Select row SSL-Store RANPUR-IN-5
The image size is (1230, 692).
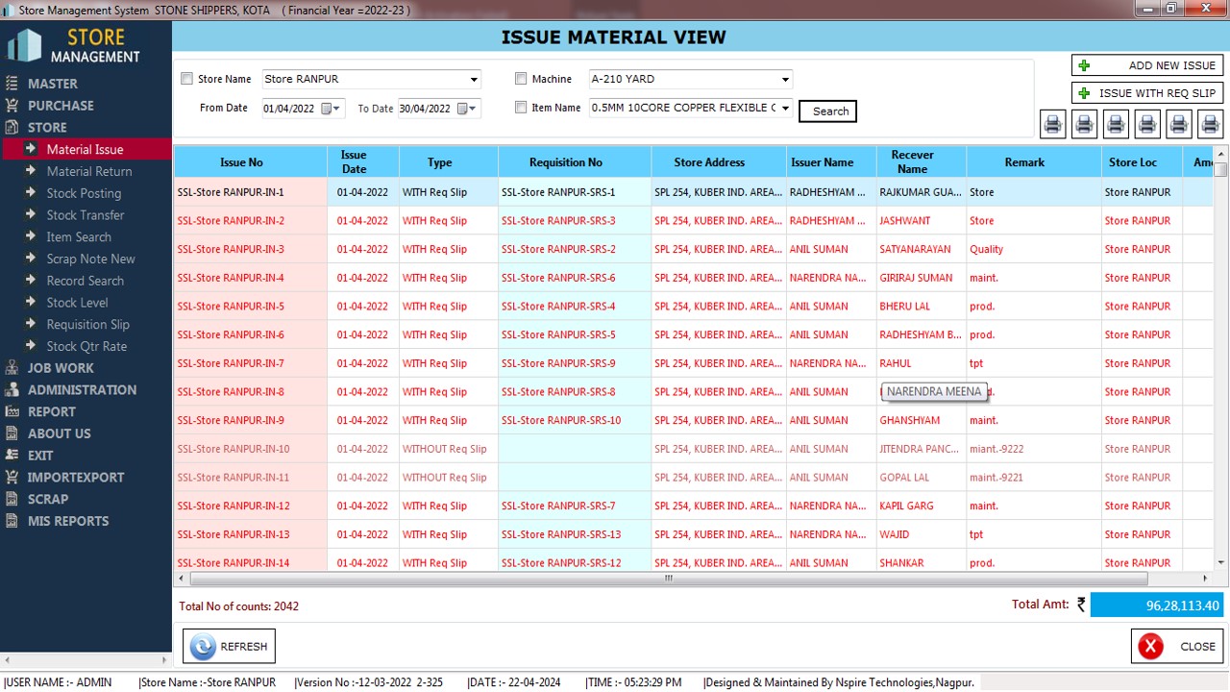231,307
